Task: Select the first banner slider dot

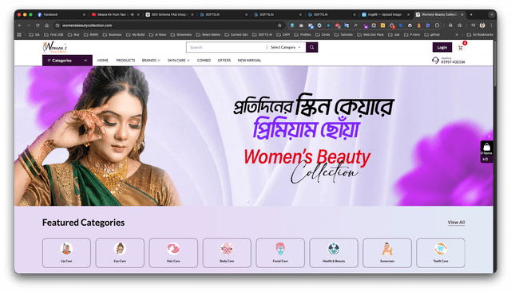Action: pyautogui.click(x=248, y=202)
